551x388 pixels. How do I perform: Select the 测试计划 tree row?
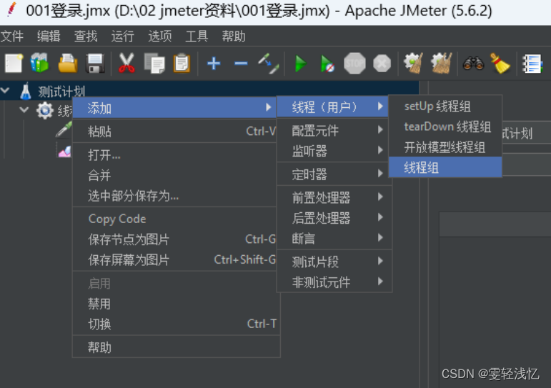pyautogui.click(x=209, y=91)
